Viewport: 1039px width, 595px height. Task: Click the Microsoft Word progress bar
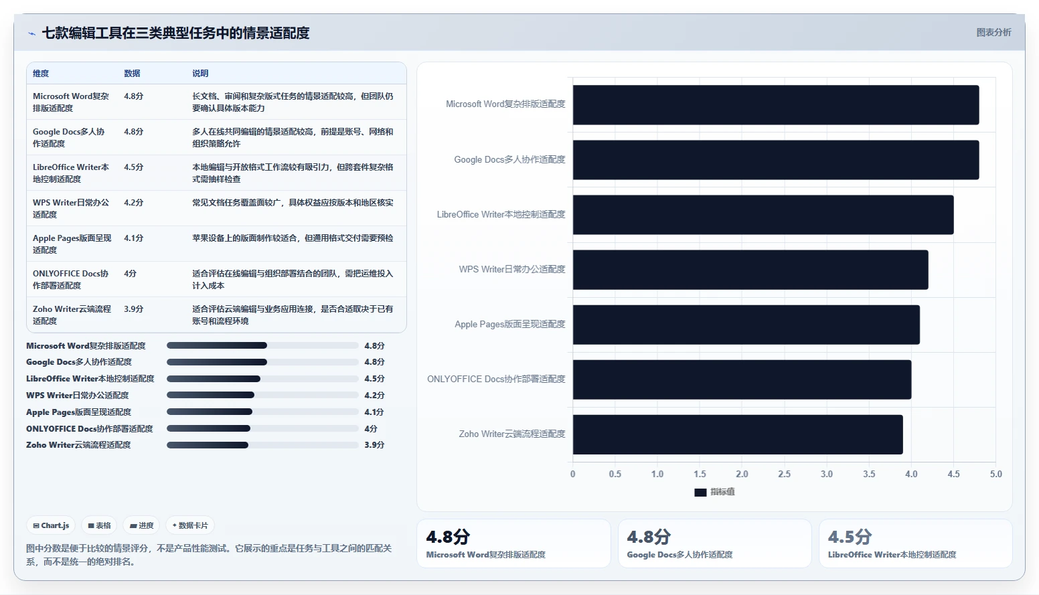coord(262,345)
